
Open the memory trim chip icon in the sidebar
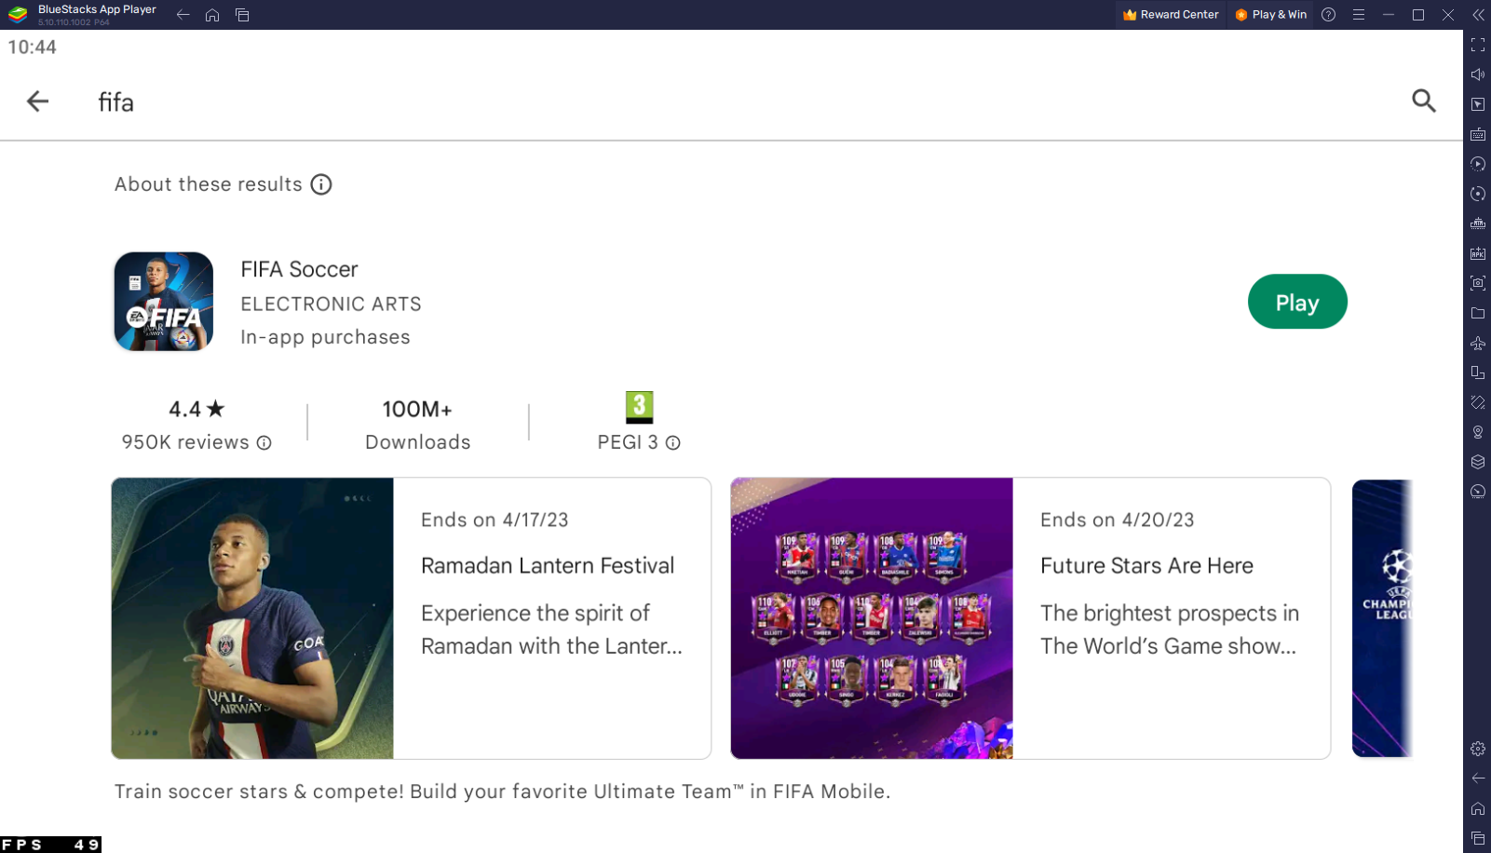[1478, 223]
